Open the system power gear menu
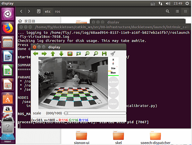The width and height of the screenshot is (192, 145). [187, 4]
